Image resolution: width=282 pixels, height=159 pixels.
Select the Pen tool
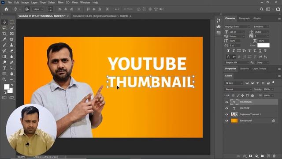[x=11, y=62]
